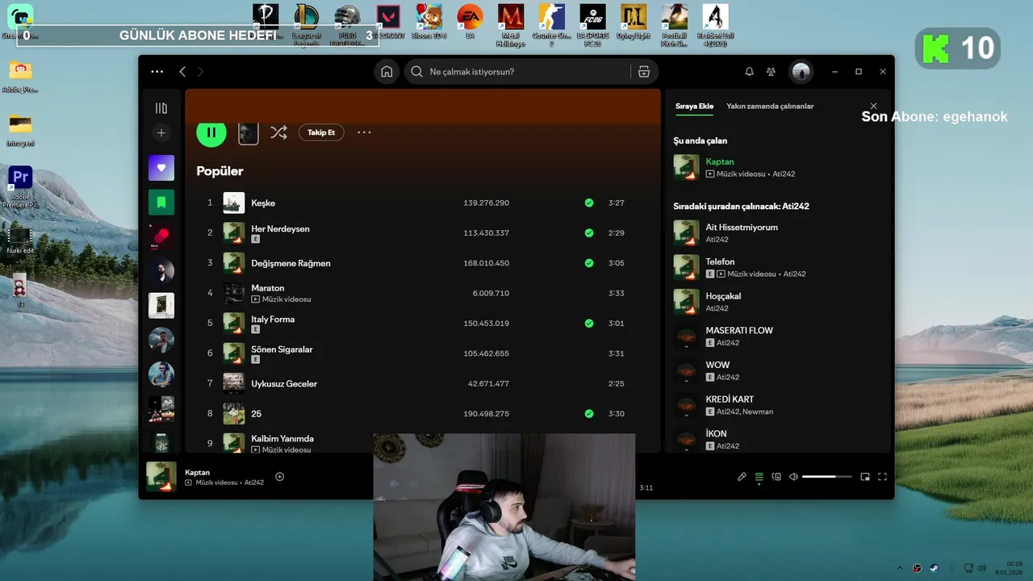This screenshot has height=581, width=1033.
Task: Toggle the saved checkmark for track 25
Action: [x=589, y=413]
